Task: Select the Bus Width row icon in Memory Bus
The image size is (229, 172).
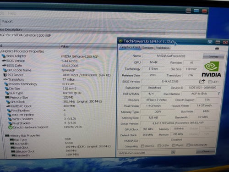Action: (12, 144)
